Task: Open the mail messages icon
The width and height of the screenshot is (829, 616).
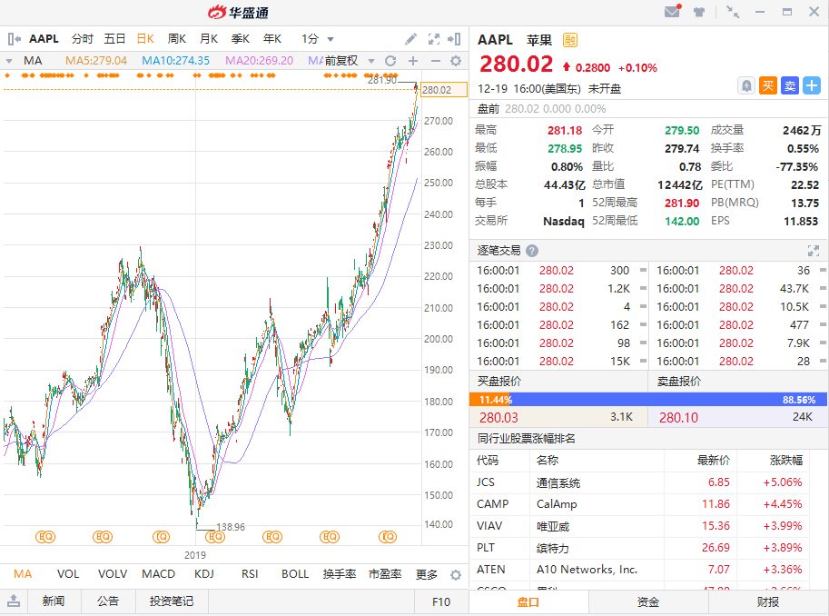Action: pos(672,11)
